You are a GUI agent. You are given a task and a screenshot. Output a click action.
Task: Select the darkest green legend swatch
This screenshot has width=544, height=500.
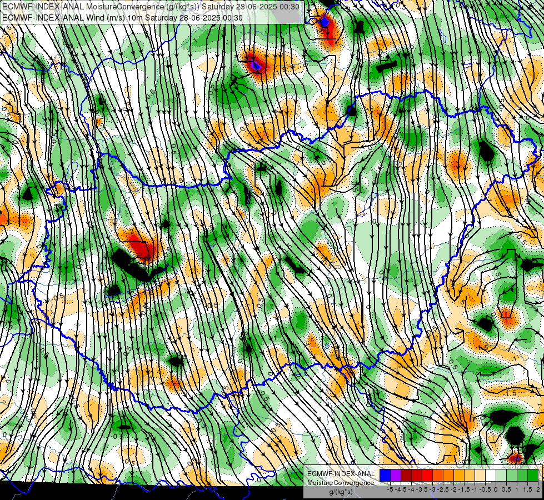pyautogui.click(x=533, y=475)
